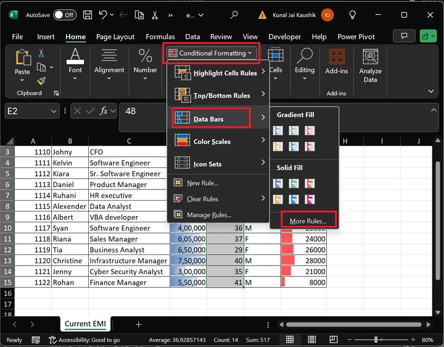Click the Cut scissors icon in Clipboard
The image size is (444, 347).
(x=41, y=54)
